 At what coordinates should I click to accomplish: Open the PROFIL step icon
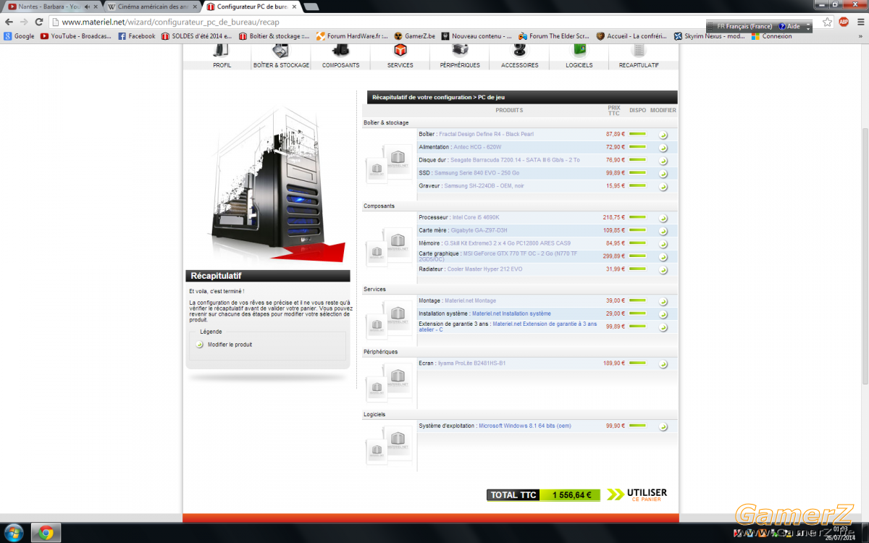click(x=222, y=50)
